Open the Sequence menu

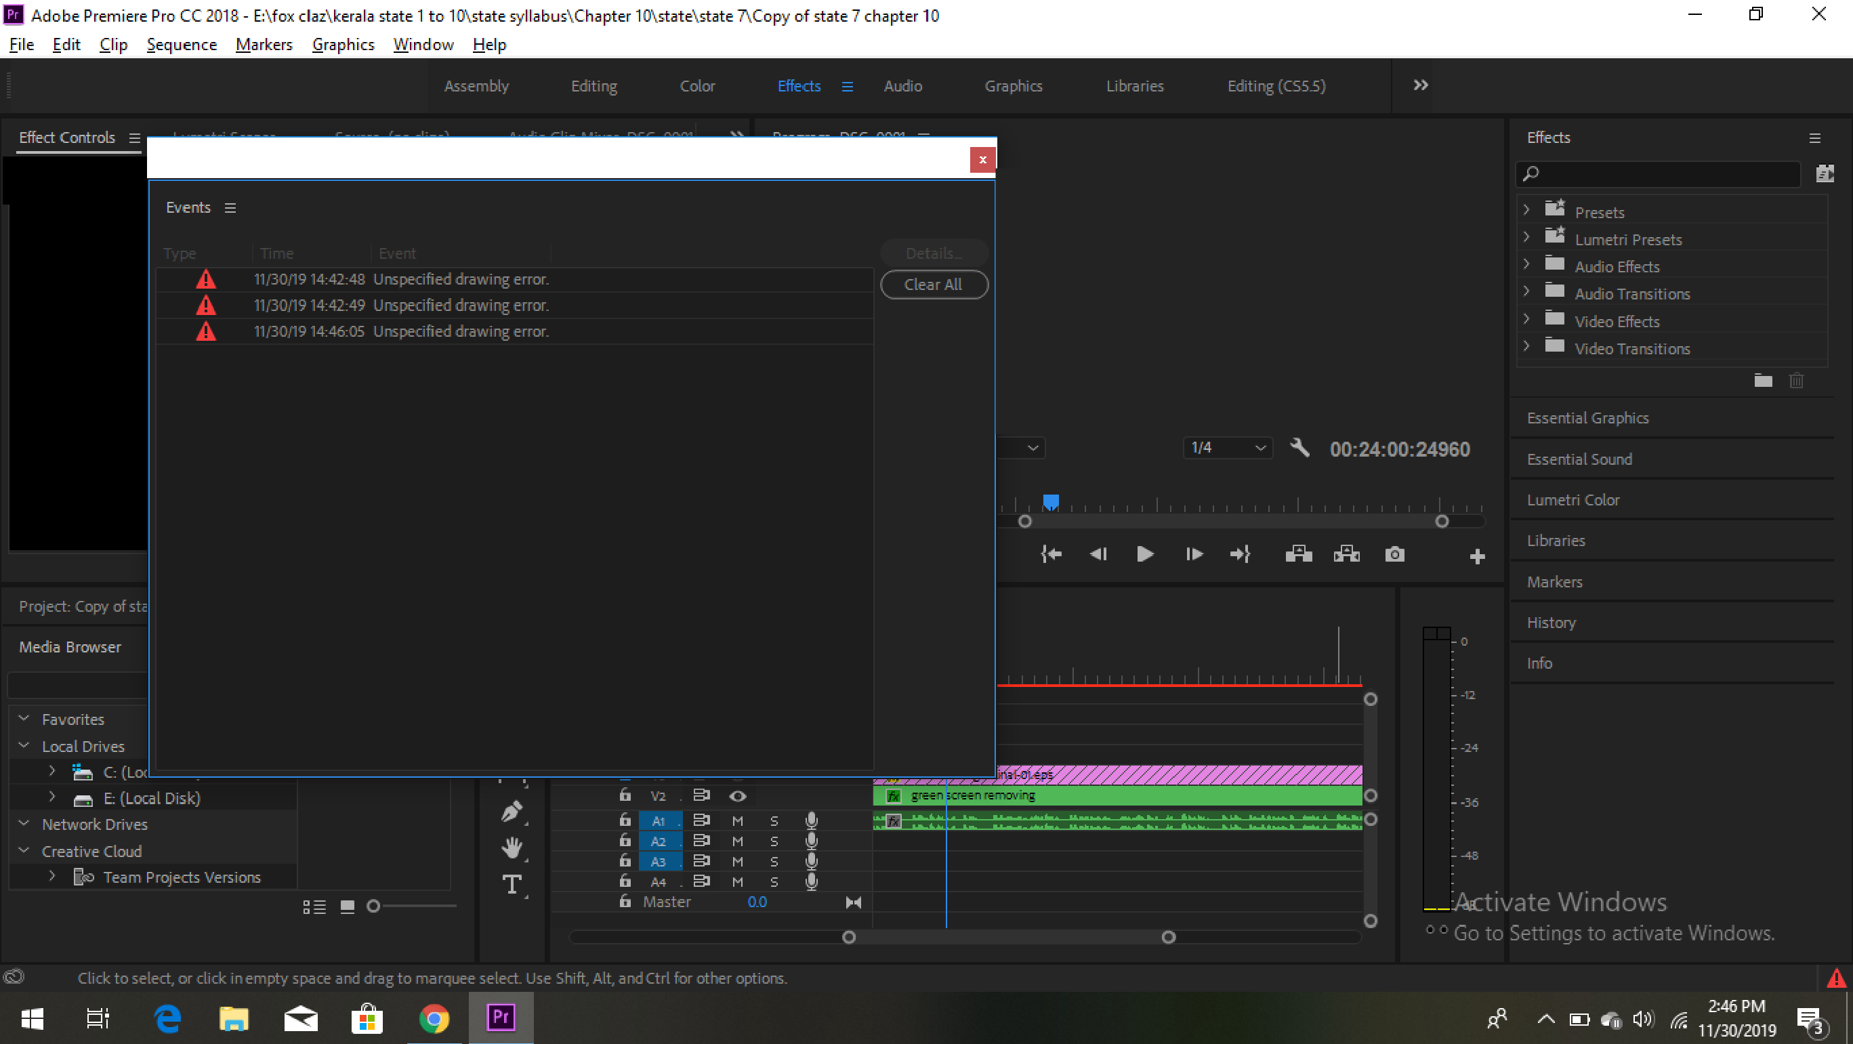click(182, 44)
